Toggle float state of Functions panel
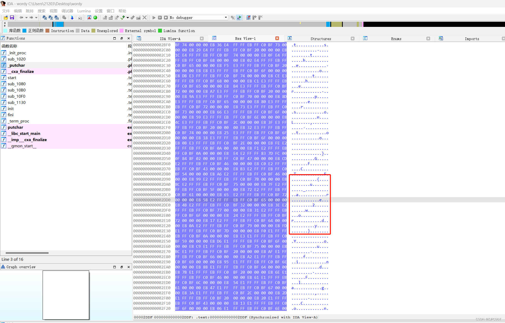505x323 pixels. point(121,38)
